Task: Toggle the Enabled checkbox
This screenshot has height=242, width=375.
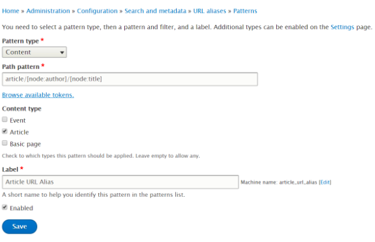Action: (4, 207)
